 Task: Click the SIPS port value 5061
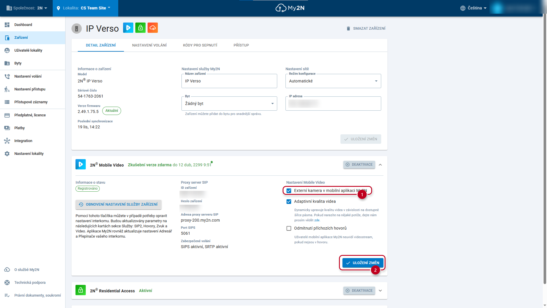pyautogui.click(x=185, y=234)
